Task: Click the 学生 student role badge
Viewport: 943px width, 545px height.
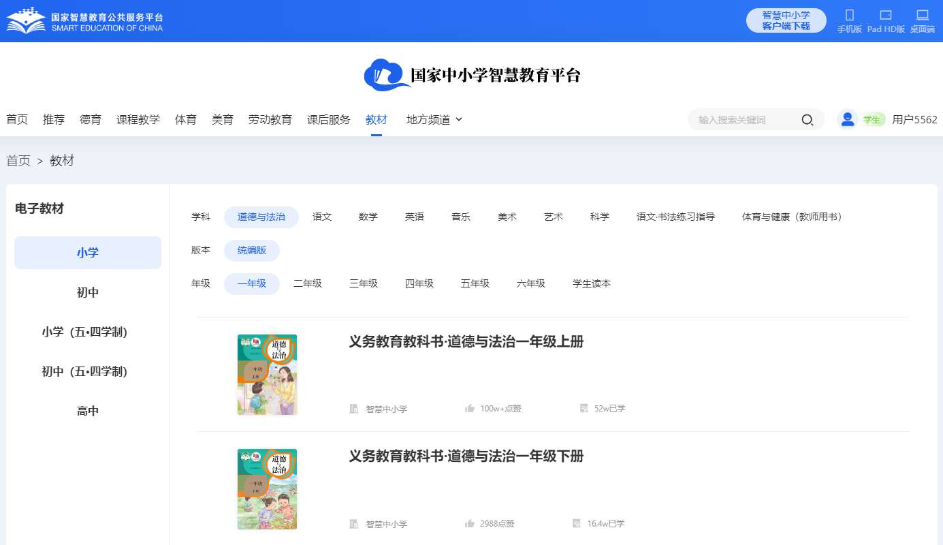Action: (x=872, y=119)
